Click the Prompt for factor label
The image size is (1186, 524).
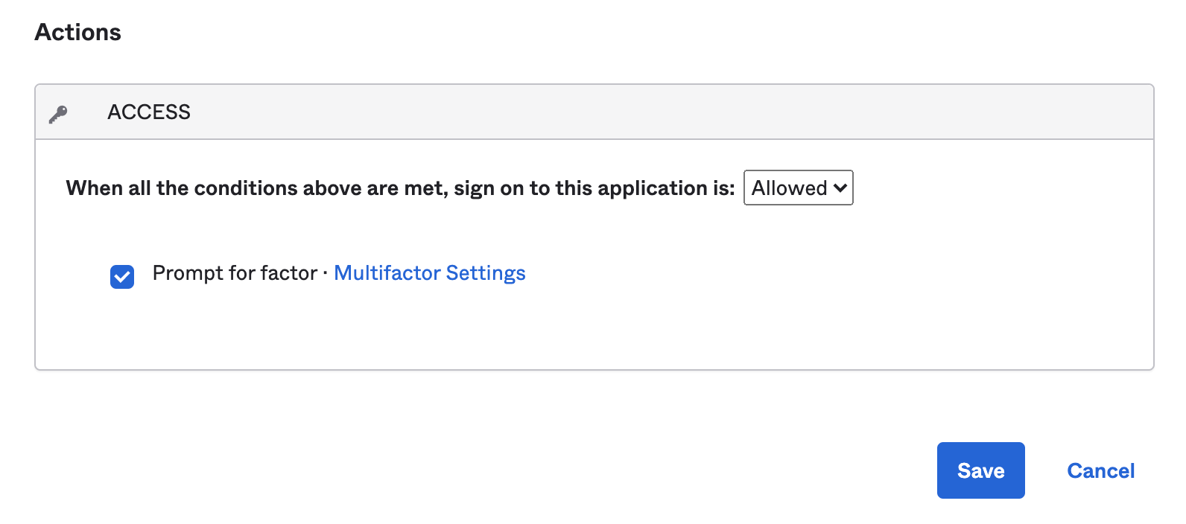click(235, 273)
